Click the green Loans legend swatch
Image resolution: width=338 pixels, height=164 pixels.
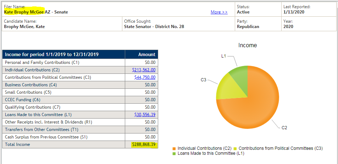tap(174, 154)
